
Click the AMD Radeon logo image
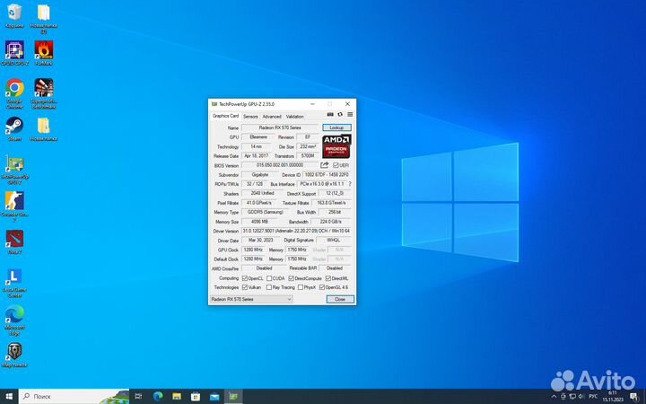(x=336, y=145)
